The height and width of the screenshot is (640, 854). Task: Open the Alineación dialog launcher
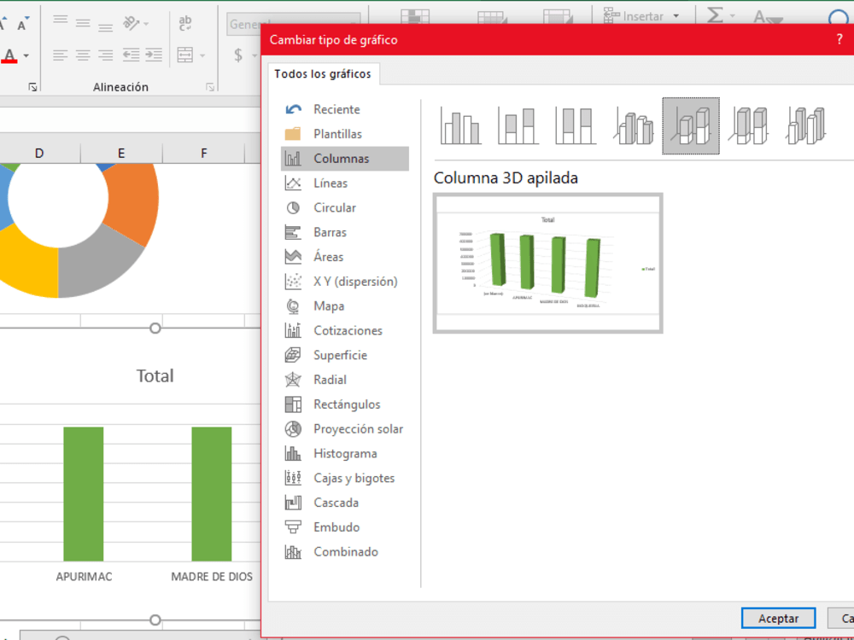pos(210,87)
